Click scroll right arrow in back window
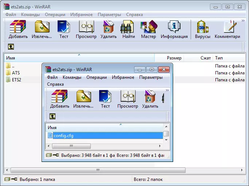Viewport: 249px width, 186px height. point(242,170)
